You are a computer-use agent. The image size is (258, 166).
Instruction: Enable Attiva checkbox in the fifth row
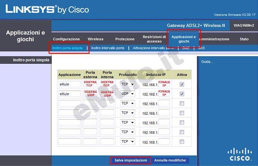coord(182,122)
